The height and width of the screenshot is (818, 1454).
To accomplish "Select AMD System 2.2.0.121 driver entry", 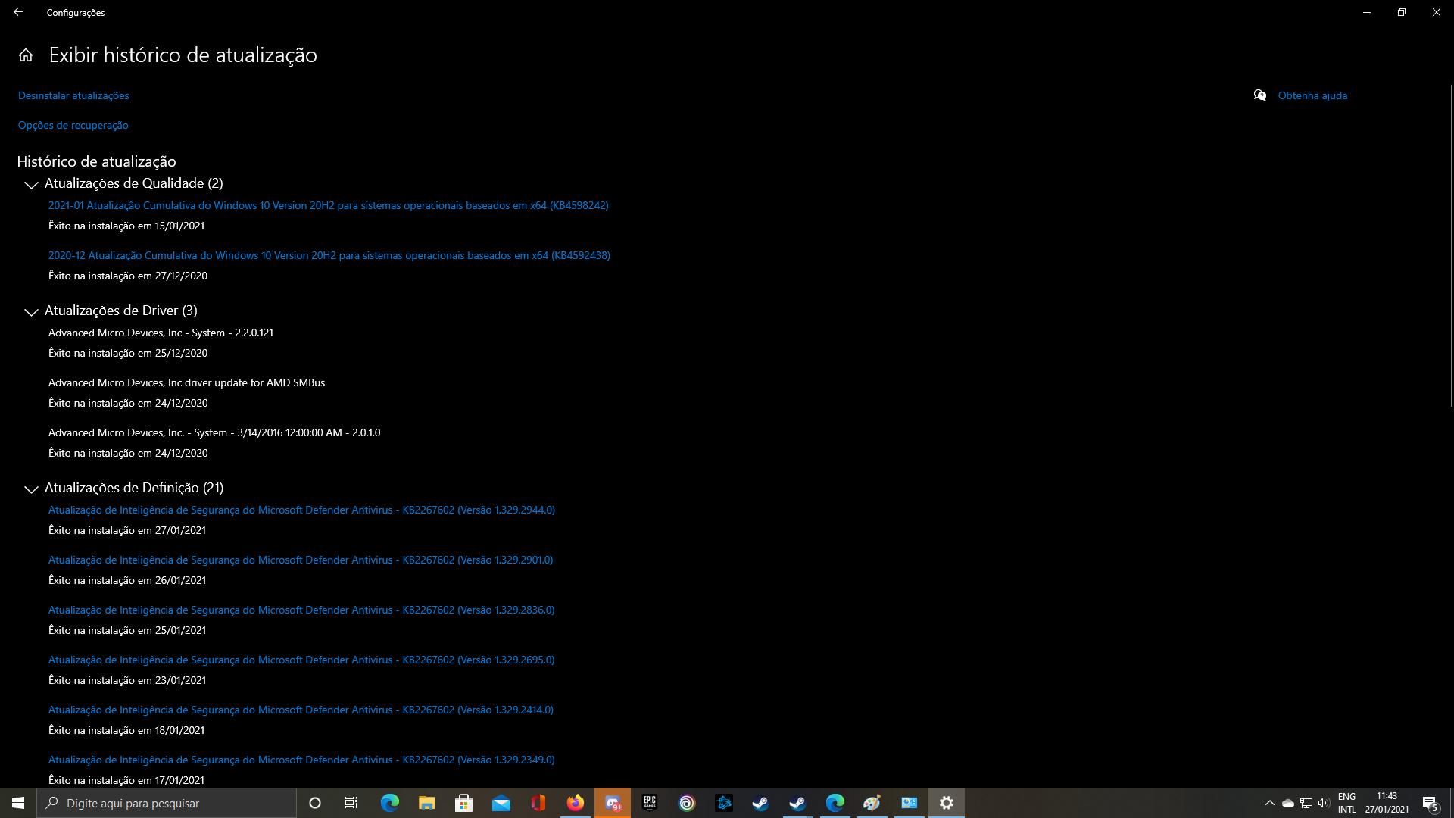I will coord(161,333).
